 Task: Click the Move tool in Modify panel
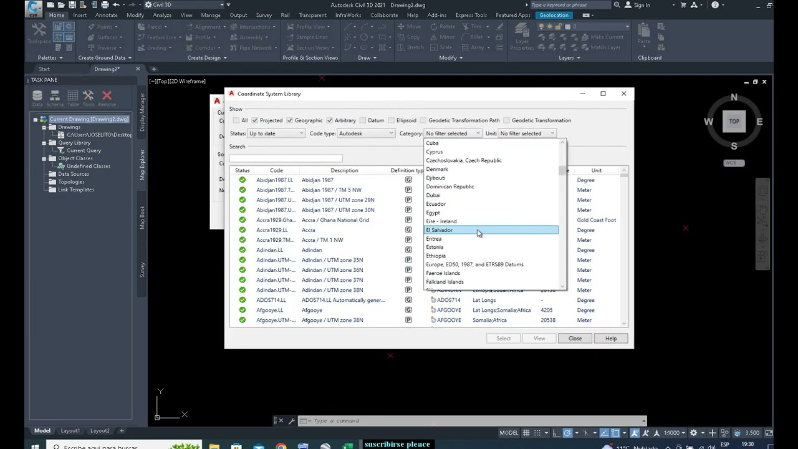tap(409, 27)
